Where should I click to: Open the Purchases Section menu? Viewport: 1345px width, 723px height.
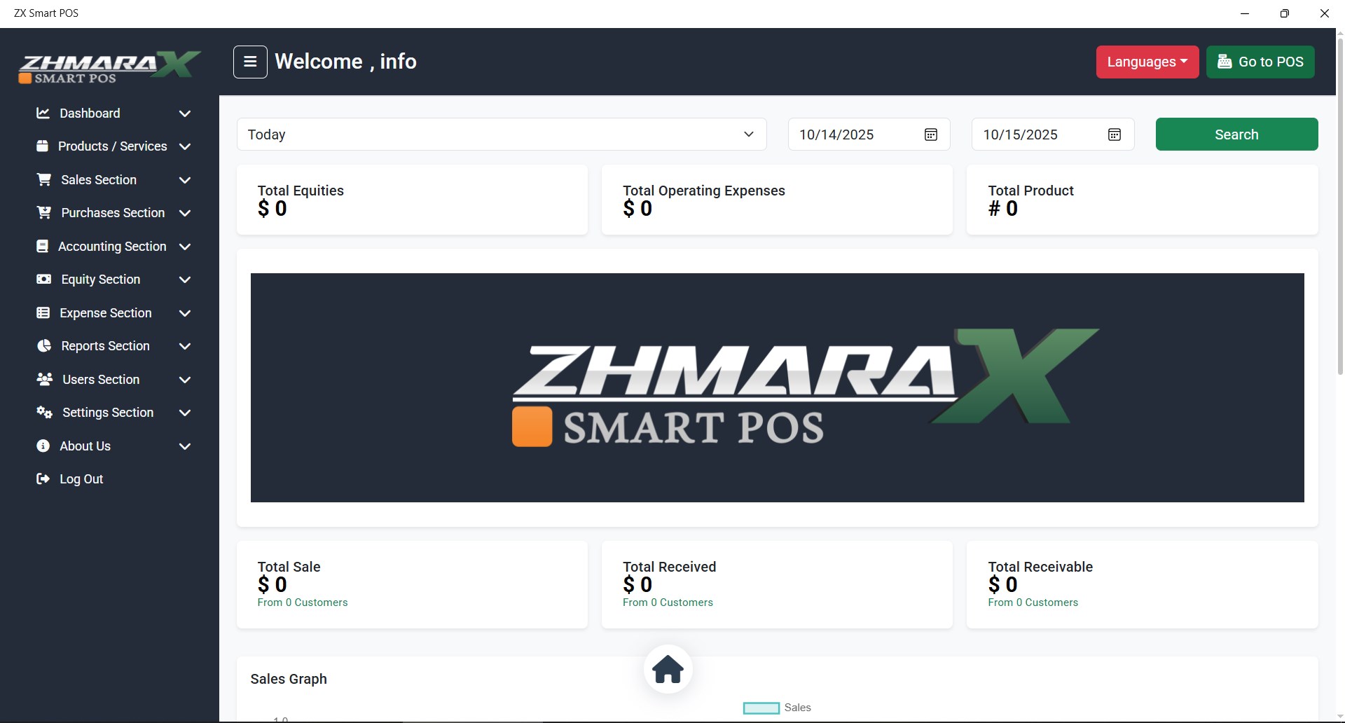[x=113, y=213]
